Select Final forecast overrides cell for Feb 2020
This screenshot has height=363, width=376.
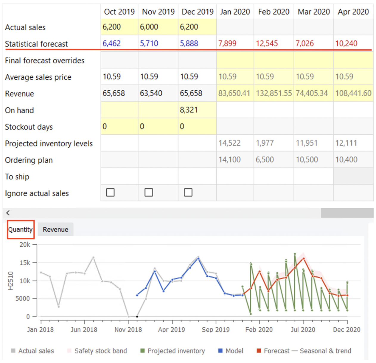click(274, 60)
